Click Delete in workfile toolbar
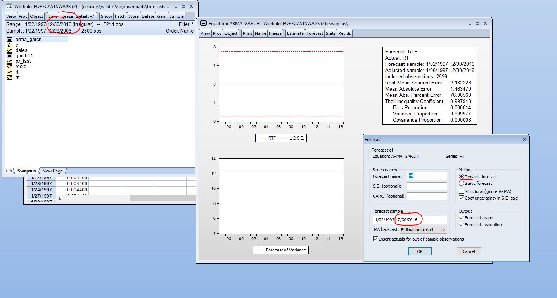Screen dimensions: 557x298 [148, 16]
